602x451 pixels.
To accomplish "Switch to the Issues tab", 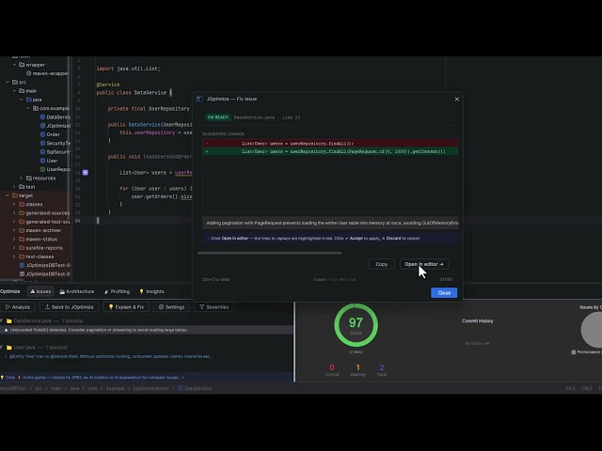I will pos(40,291).
